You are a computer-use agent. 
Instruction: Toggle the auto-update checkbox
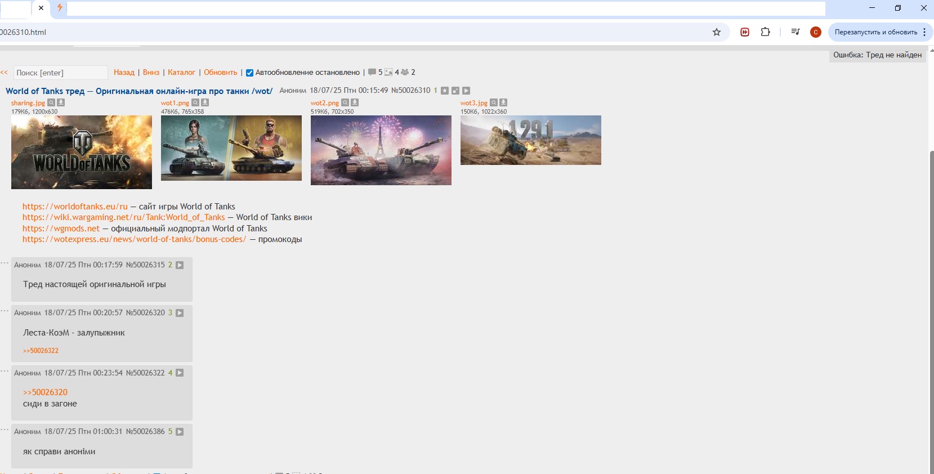pos(249,73)
